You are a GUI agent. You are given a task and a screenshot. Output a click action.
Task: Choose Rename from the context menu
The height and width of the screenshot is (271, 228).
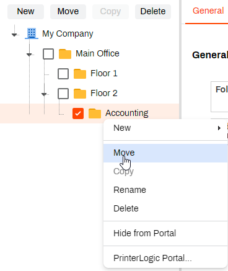[165, 190]
